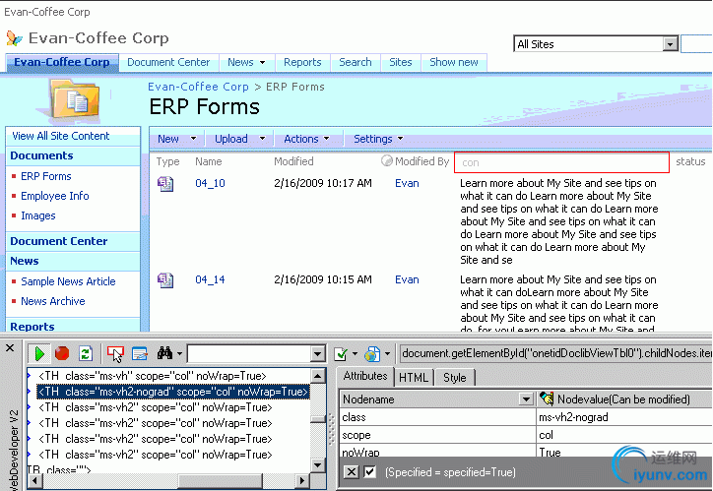713x491 pixels.
Task: Activate the select-element-by-click cursor icon
Action: tap(115, 354)
